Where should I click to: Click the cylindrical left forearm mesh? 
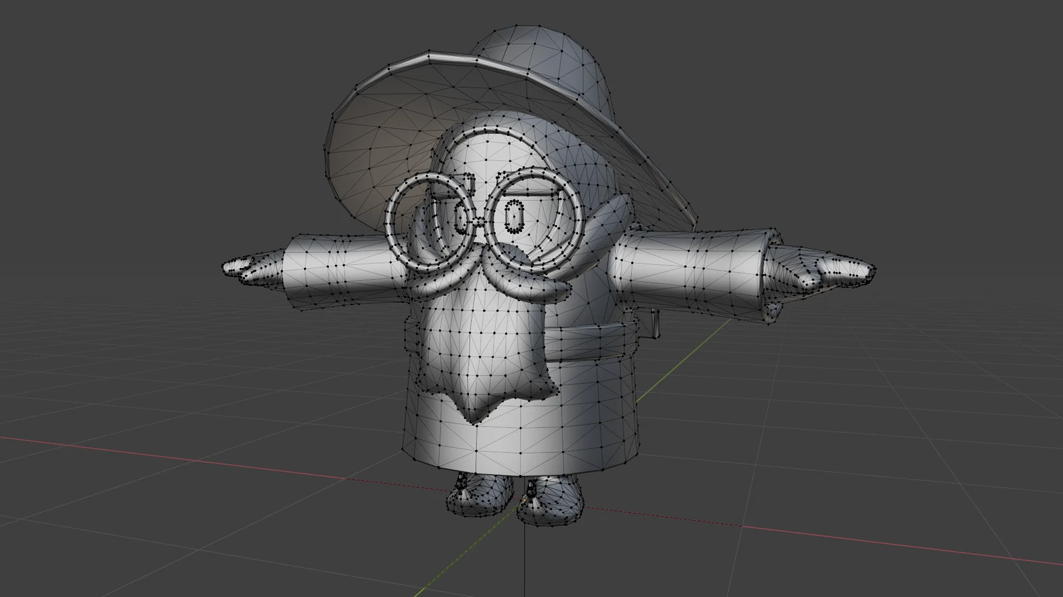(x=332, y=272)
